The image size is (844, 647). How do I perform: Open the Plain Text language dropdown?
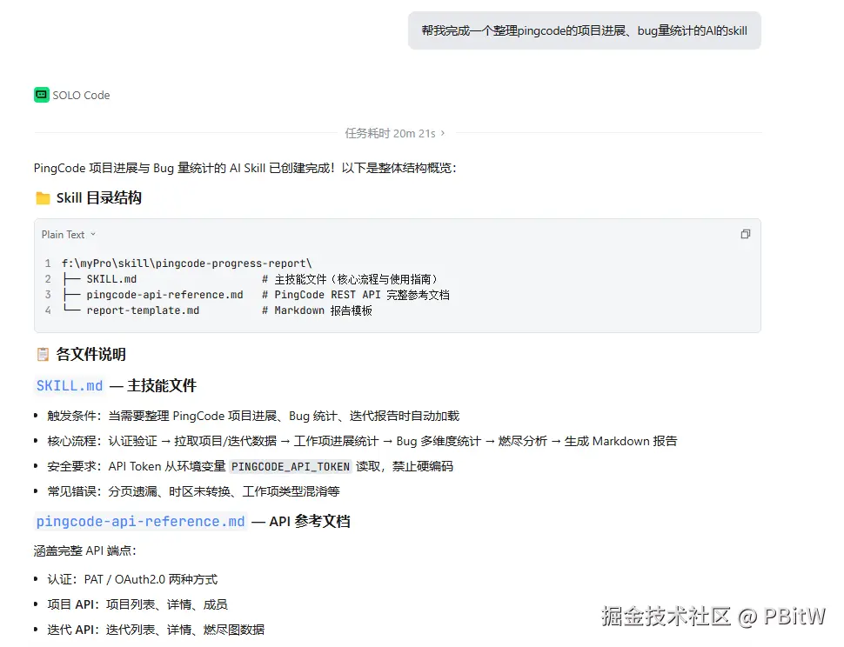tap(69, 235)
